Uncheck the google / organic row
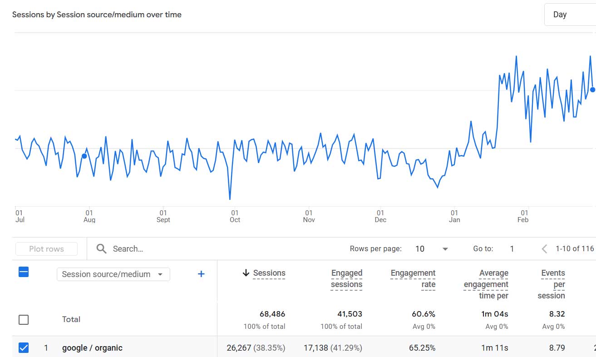Viewport: 596px width, 357px height. click(24, 348)
